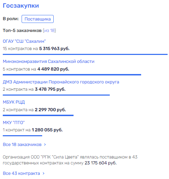This screenshot has width=169, height=179.
Task: Open the Все 43 контракта list
Action: click(x=21, y=173)
